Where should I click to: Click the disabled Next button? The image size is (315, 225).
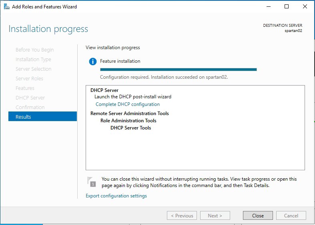pyautogui.click(x=215, y=215)
